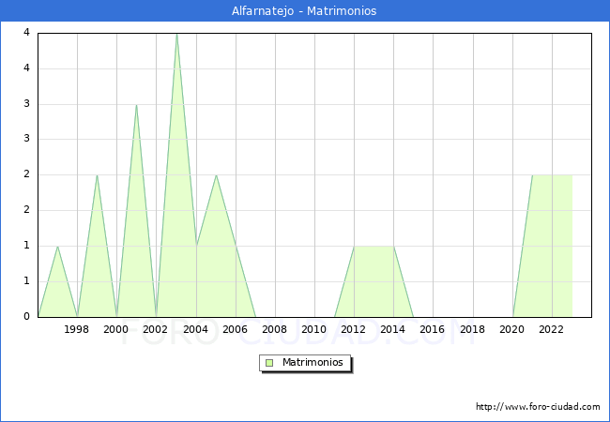Click the y-axis label 0

click(x=26, y=316)
